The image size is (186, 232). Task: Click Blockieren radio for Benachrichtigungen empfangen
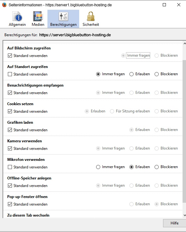tap(156, 93)
